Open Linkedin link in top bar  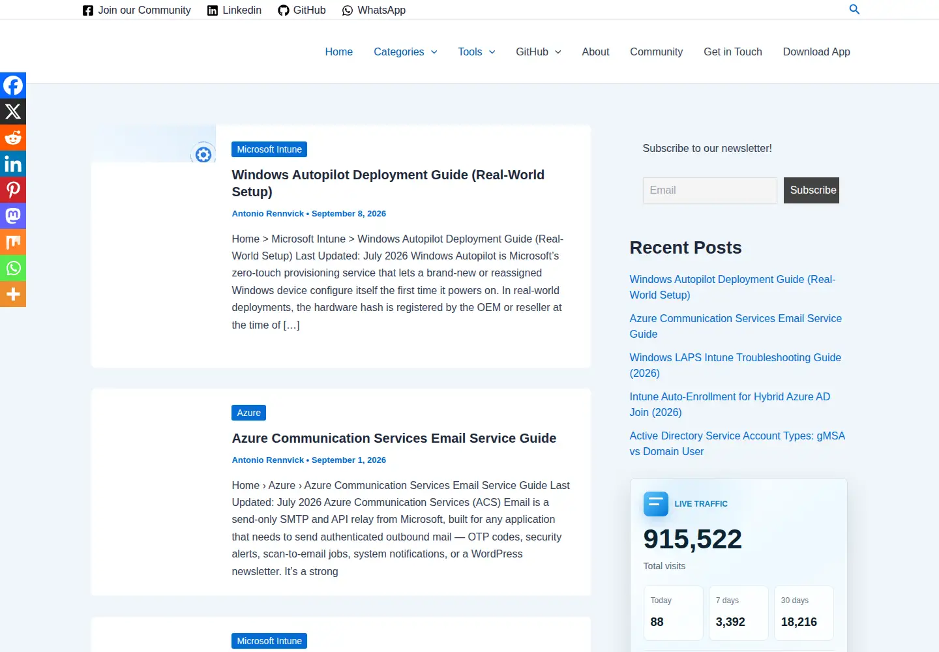click(234, 10)
